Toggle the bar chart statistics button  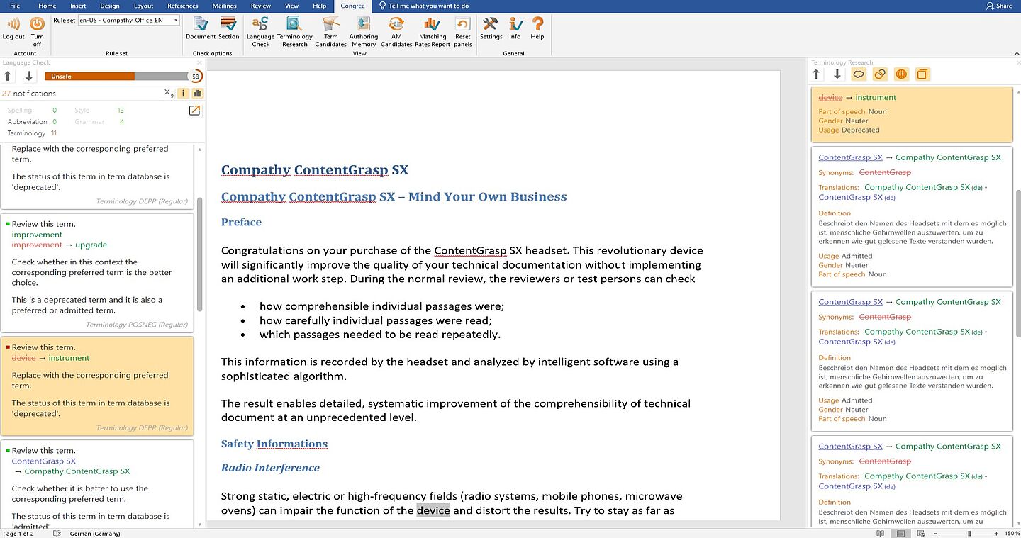tap(197, 93)
